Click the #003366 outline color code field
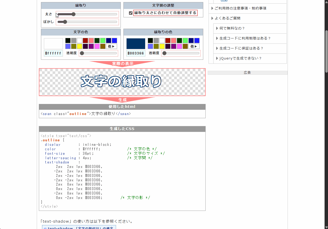The width and height of the screenshot is (328, 229). [x=136, y=53]
